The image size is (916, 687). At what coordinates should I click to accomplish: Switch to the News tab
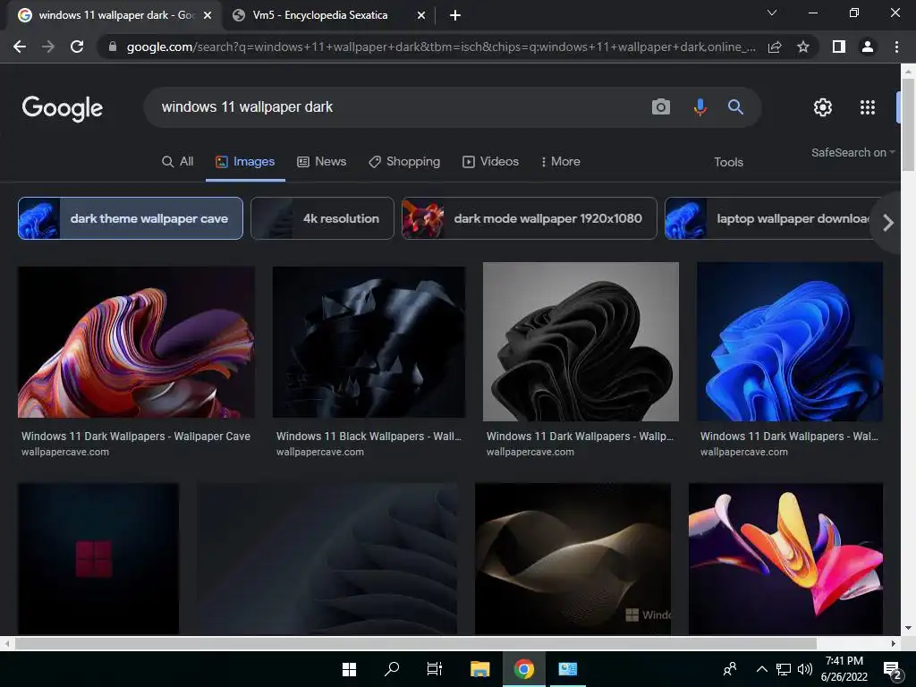322,161
